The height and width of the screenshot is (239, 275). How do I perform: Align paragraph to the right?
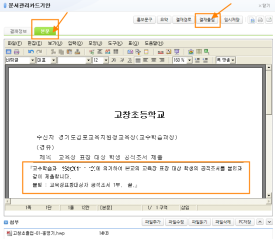(161, 60)
